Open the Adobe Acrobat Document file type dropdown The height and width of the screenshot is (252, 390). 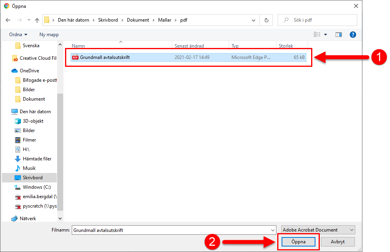pyautogui.click(x=318, y=230)
